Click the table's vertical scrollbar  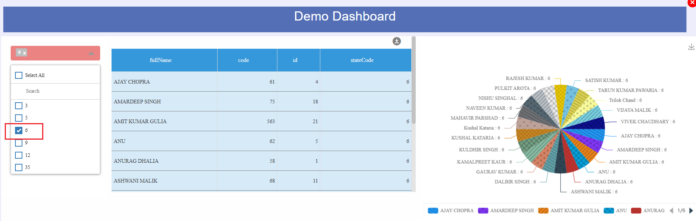click(x=413, y=81)
